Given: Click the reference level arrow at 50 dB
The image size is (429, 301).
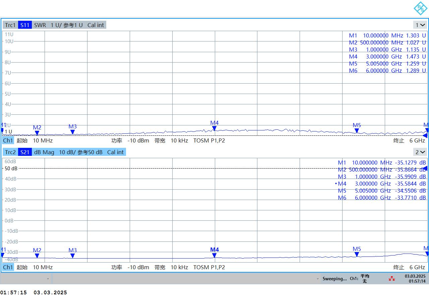Looking at the screenshot, I should tap(425, 168).
